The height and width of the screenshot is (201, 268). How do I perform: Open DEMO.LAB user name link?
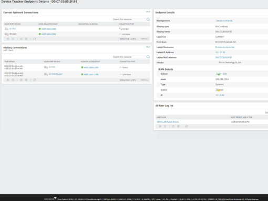tap(168, 122)
